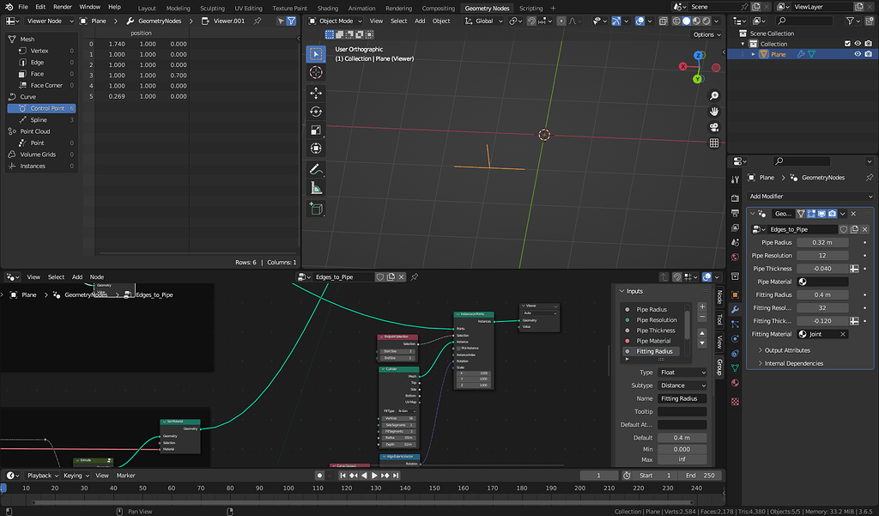Select the Measure tool
This screenshot has height=516, width=879.
point(316,188)
